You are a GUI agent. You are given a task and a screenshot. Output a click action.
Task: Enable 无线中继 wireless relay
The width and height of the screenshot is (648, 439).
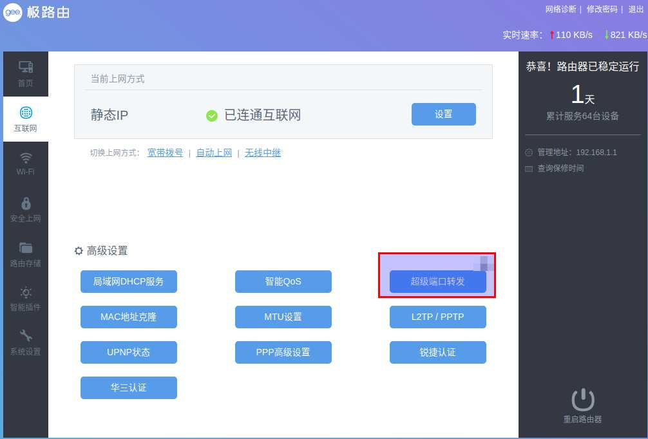(x=263, y=153)
